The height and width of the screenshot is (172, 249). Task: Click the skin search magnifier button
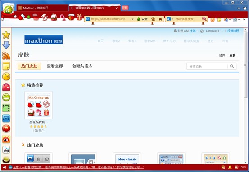point(232,66)
